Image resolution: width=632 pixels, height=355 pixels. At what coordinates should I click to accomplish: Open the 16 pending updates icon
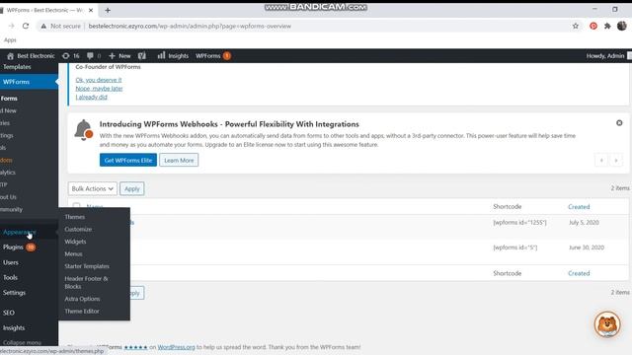point(70,56)
